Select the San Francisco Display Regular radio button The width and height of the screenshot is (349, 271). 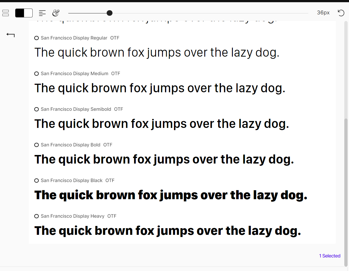37,38
